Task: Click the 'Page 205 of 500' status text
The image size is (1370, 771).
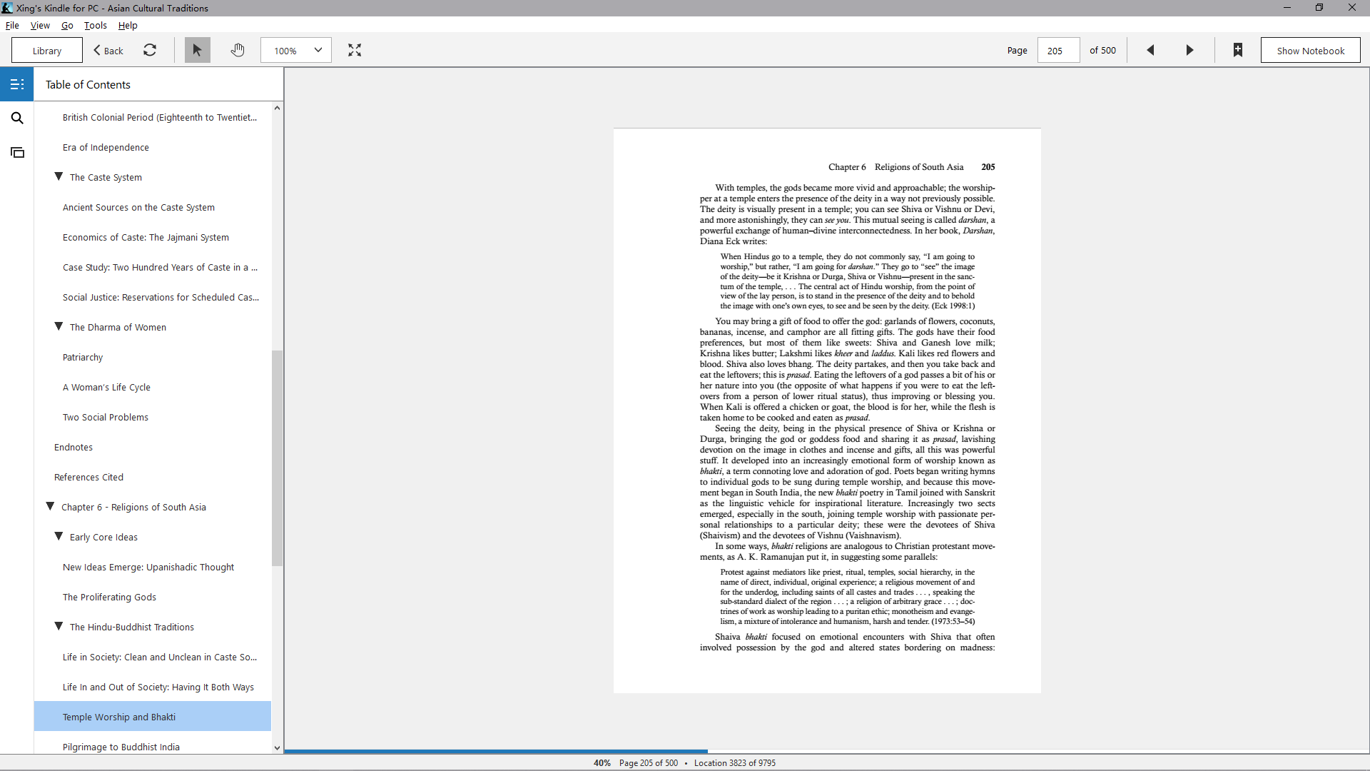Action: click(x=649, y=762)
